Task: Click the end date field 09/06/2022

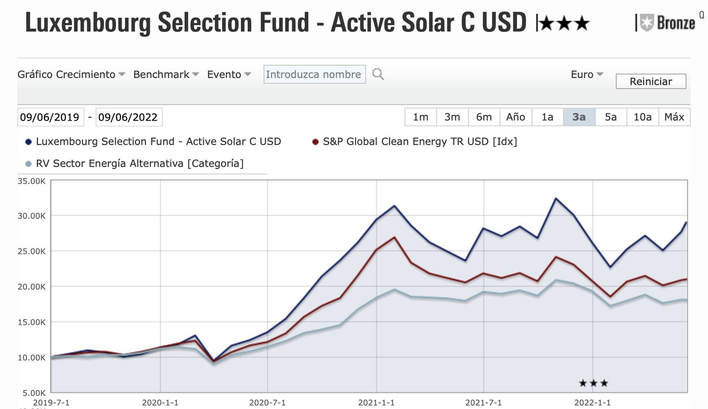Action: tap(128, 117)
